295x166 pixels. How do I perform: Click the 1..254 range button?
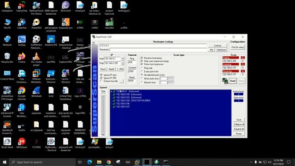[x=120, y=69]
